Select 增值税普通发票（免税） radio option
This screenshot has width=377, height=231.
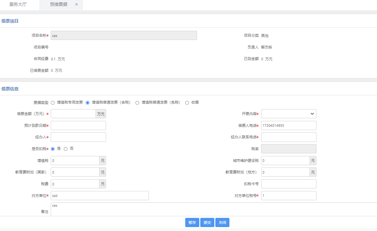point(137,103)
